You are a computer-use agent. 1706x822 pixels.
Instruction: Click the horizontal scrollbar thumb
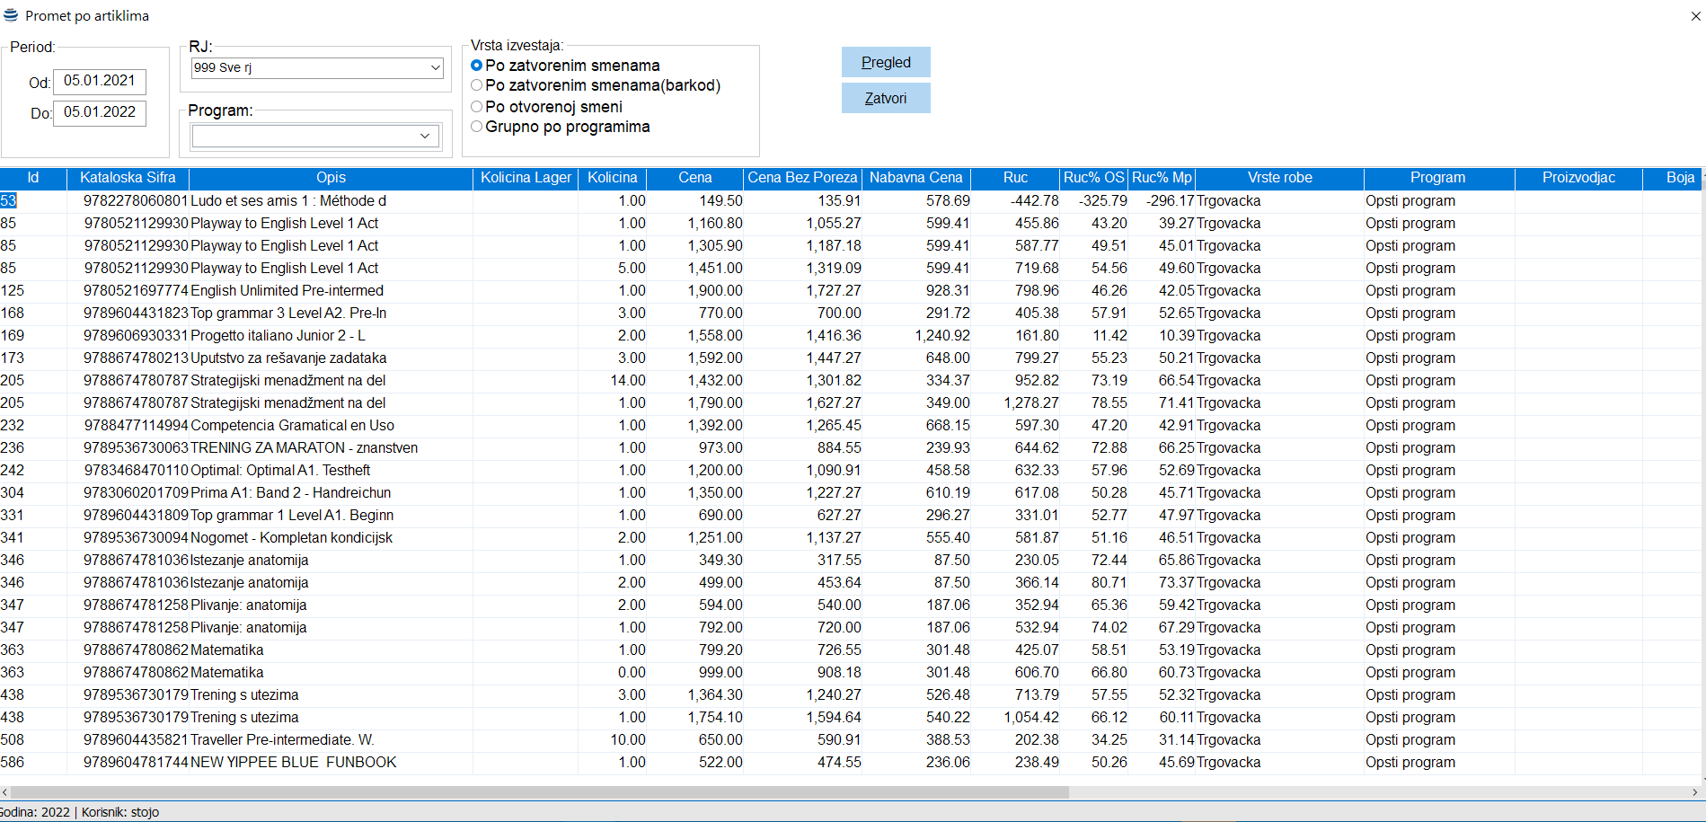pyautogui.click(x=539, y=792)
